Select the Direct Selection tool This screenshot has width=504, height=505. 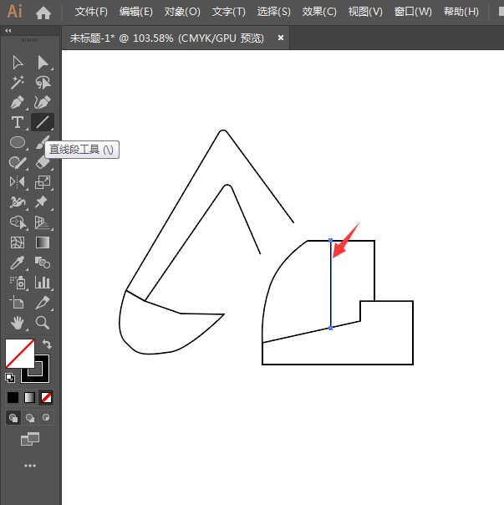point(43,63)
